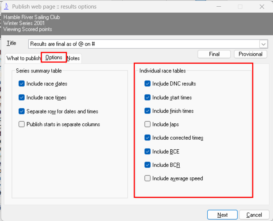Click the sailboat app icon in title bar
273x221 pixels.
(x=6, y=7)
